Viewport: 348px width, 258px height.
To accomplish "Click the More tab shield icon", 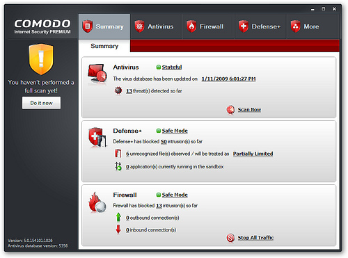I will 296,26.
